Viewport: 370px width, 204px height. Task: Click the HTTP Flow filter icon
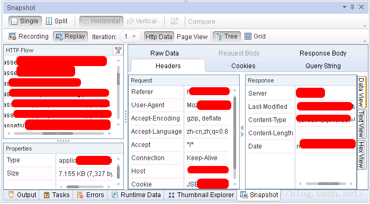118,50
